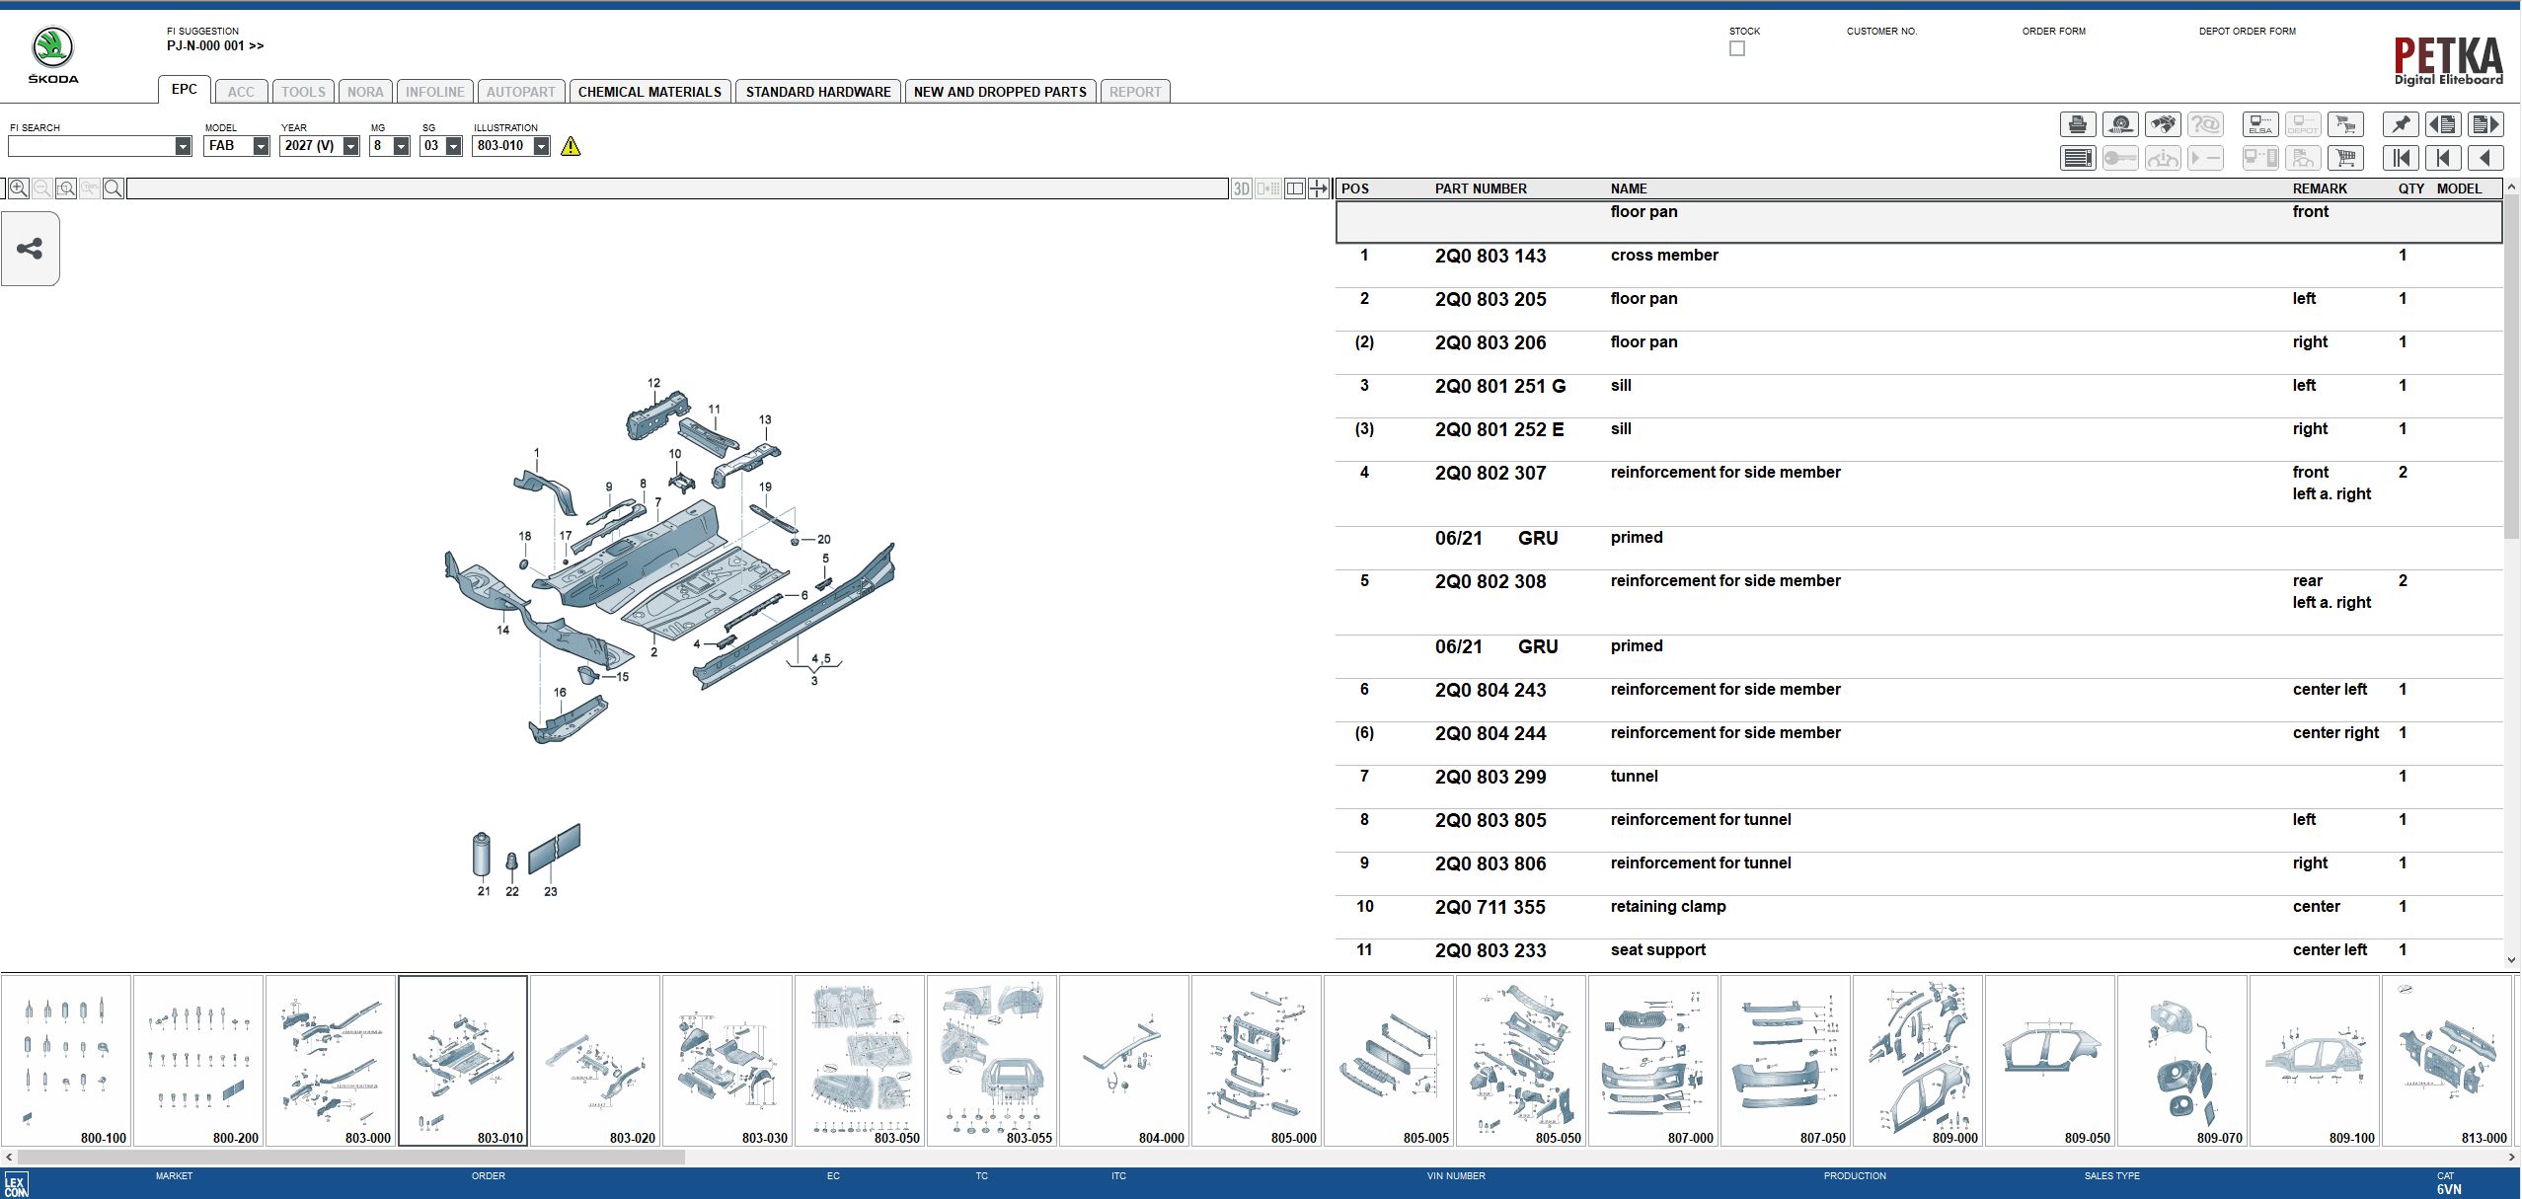Open the NEW AND DROPPED PARTS tab
Viewport: 2522px width, 1199px height.
click(x=1000, y=92)
